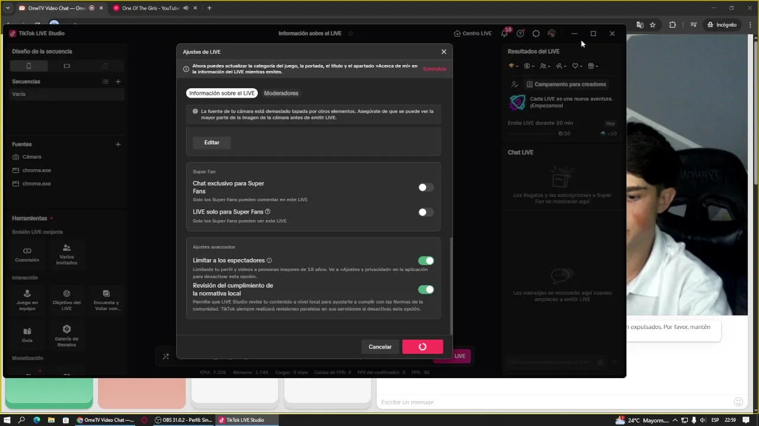Open a new Chrome tab

pyautogui.click(x=209, y=8)
